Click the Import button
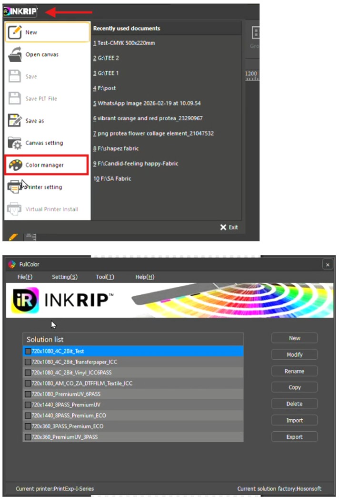Image resolution: width=339 pixels, height=499 pixels. [x=295, y=420]
